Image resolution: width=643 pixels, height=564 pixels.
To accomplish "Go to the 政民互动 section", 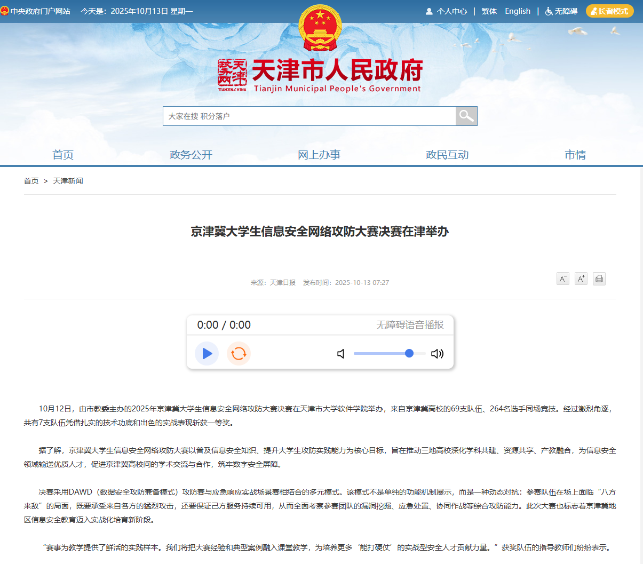I will 447,155.
